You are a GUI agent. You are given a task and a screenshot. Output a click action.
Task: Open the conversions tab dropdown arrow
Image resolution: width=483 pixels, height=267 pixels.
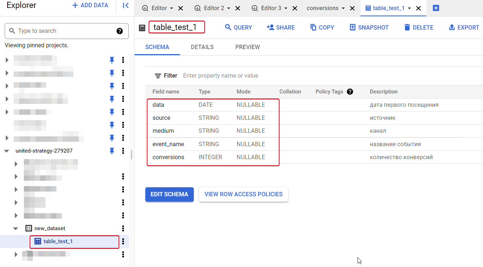pyautogui.click(x=343, y=8)
